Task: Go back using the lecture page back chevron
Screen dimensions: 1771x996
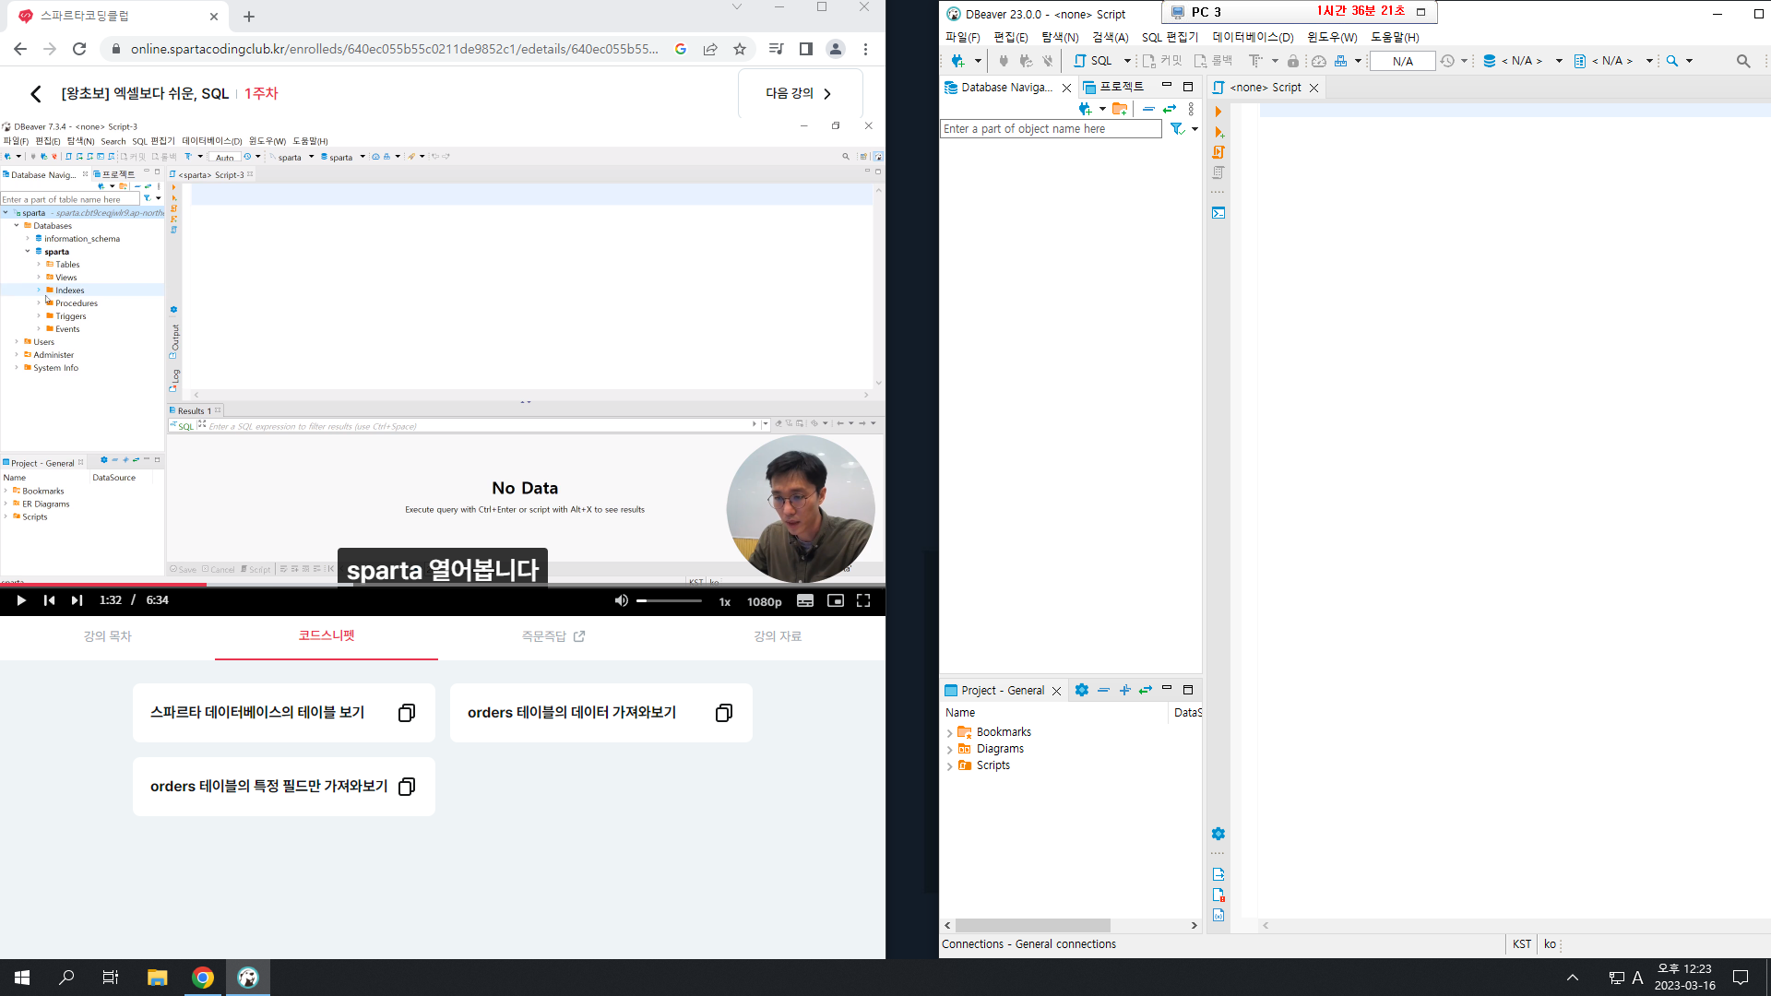Action: tap(35, 94)
